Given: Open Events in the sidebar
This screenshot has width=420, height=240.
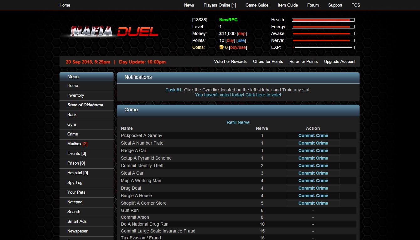Looking at the screenshot, I should (86, 154).
